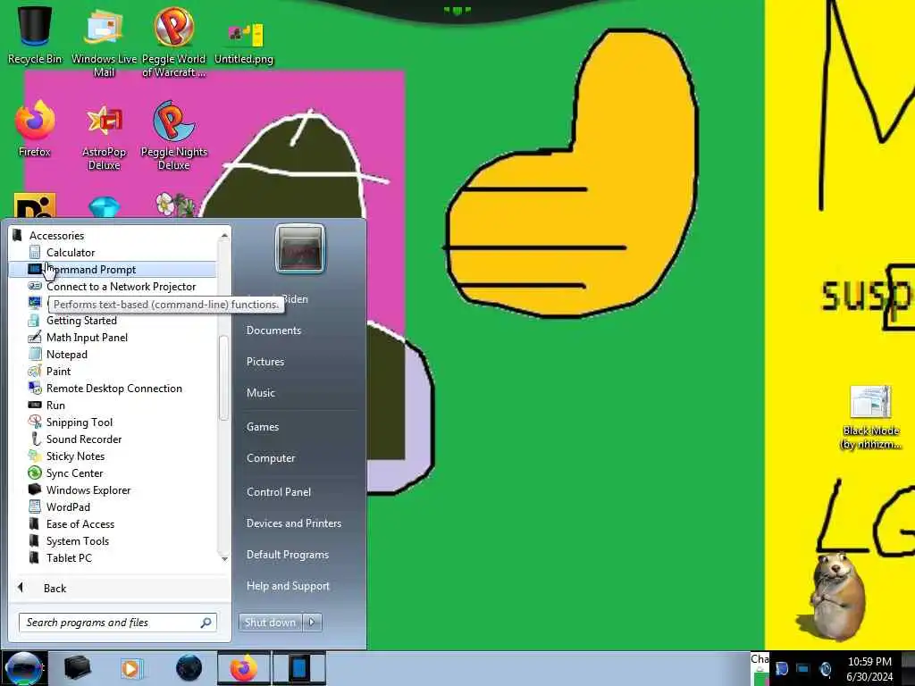Open Control Panel from the Start menu
This screenshot has width=915, height=686.
279,492
